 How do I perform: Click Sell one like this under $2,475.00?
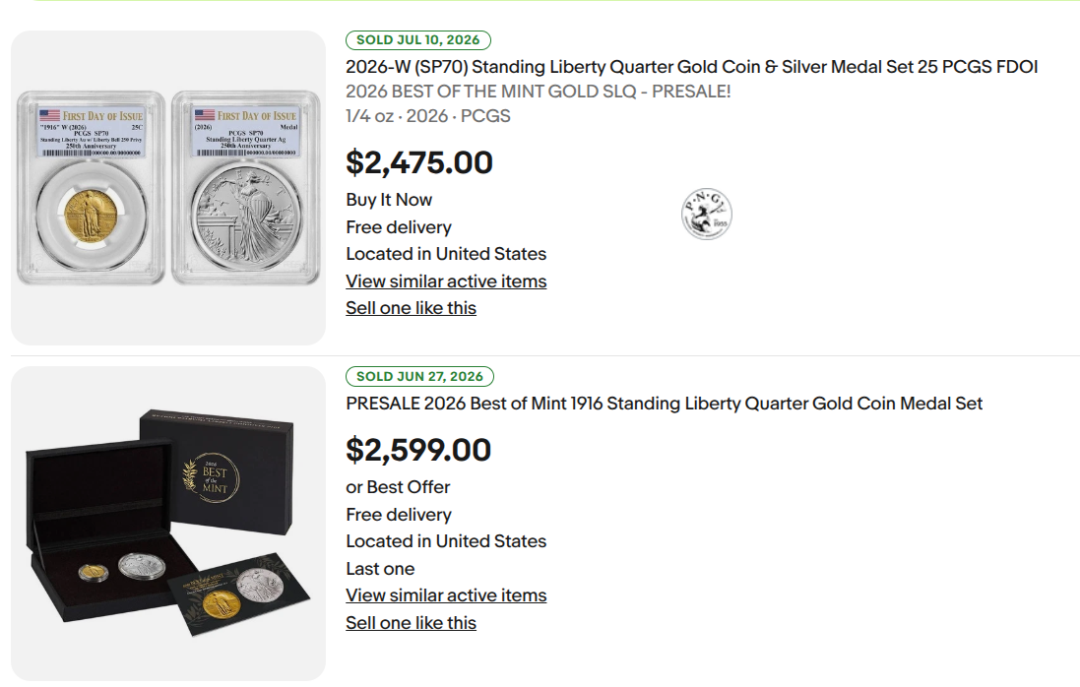(x=412, y=308)
